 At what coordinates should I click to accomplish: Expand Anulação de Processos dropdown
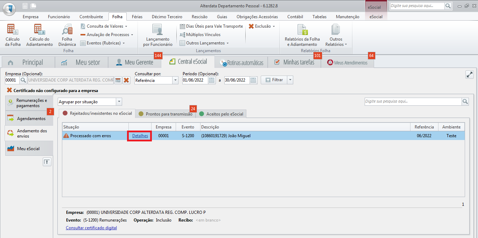(107, 35)
